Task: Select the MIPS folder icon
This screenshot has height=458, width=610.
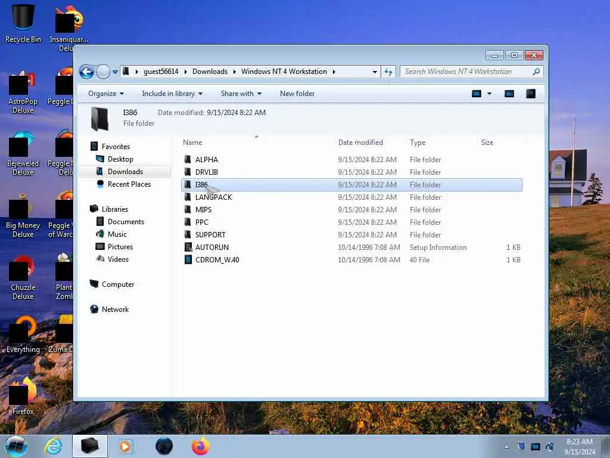Action: click(188, 209)
